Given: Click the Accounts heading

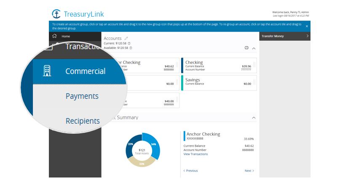Looking at the screenshot, I should (x=112, y=38).
